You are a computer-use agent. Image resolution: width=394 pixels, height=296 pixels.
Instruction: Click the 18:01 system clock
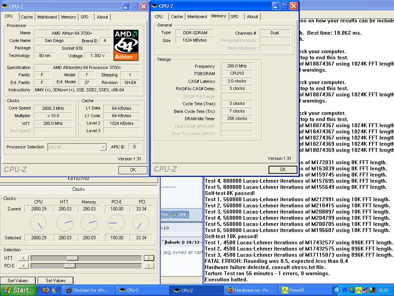[383, 290]
